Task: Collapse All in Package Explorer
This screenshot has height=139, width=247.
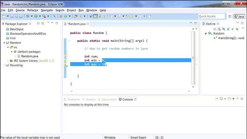Action: 38,23
